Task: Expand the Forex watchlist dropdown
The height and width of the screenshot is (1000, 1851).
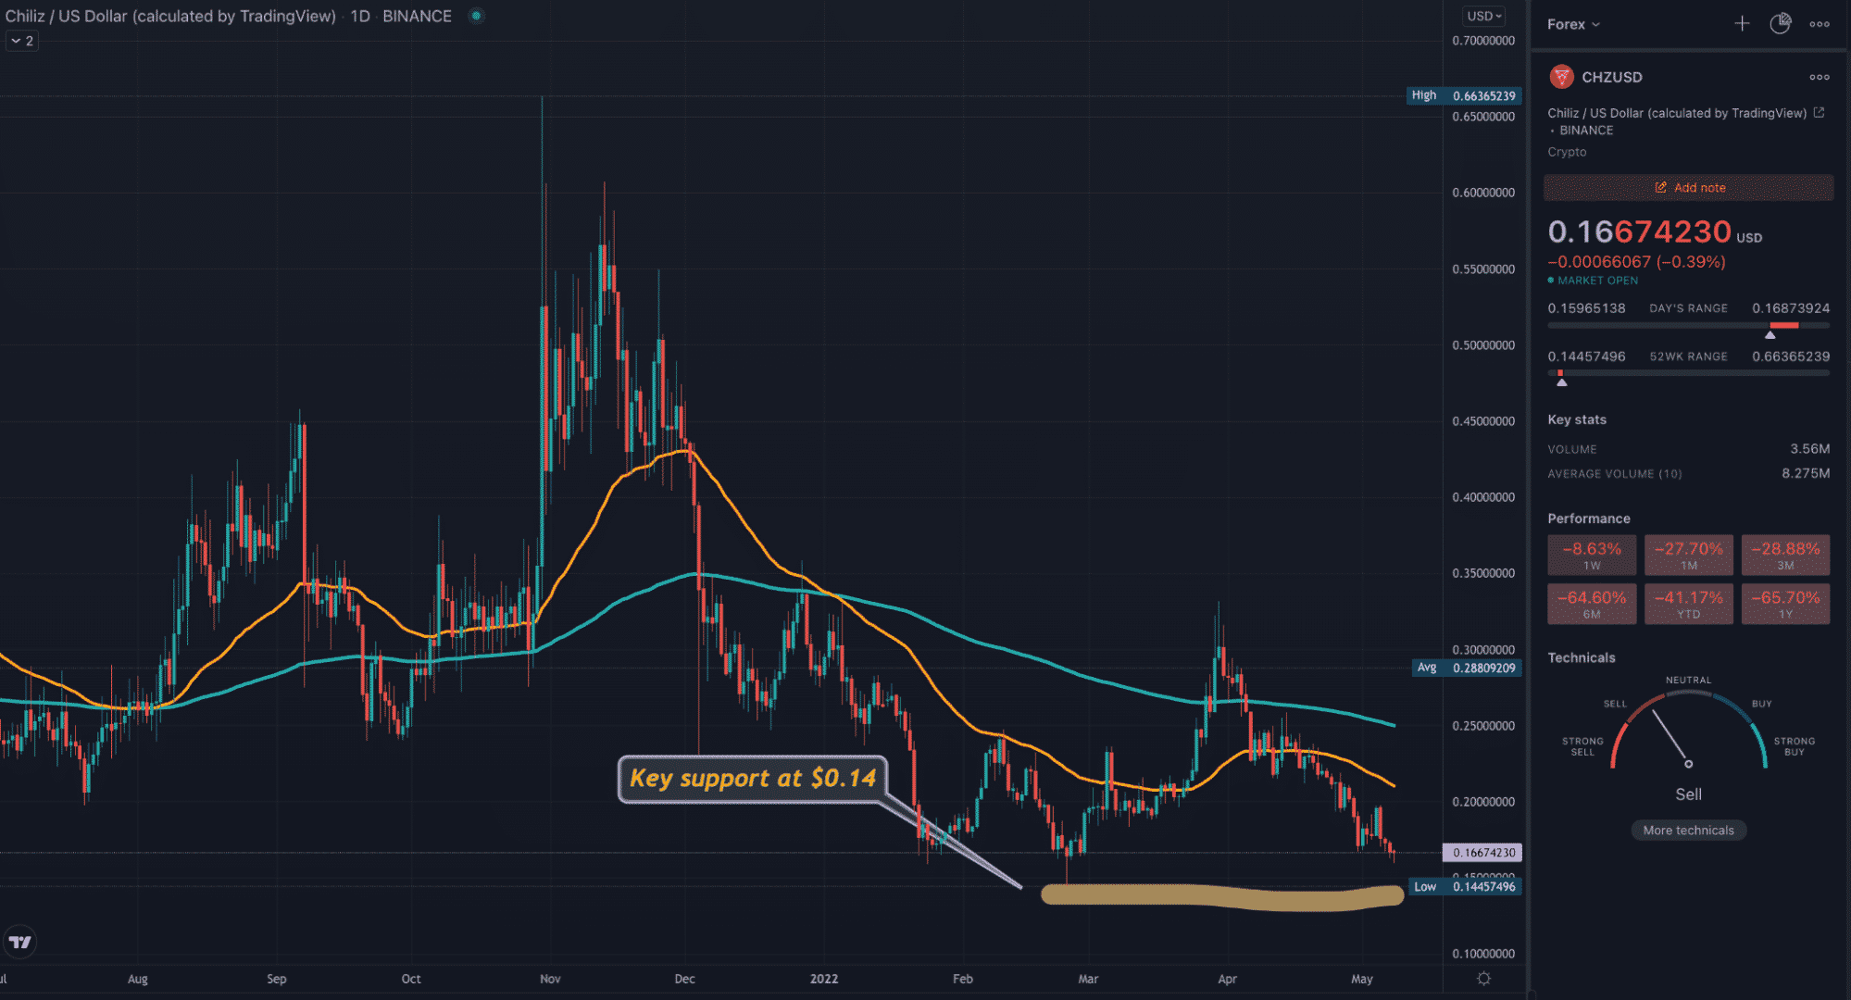Action: click(x=1573, y=24)
